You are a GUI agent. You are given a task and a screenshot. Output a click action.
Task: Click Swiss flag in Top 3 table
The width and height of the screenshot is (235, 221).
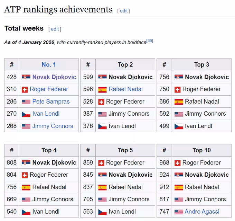click(177, 90)
